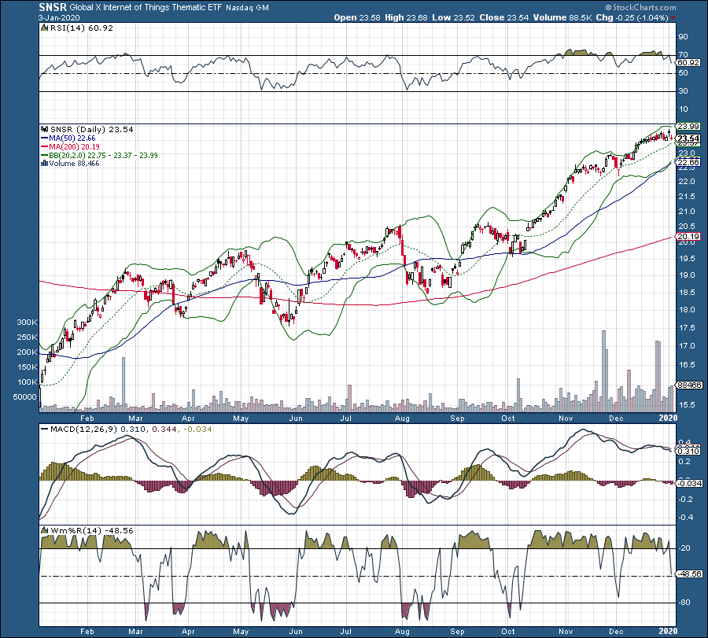Click the 15.5 tick on the price axis
708x638 pixels.
[686, 405]
